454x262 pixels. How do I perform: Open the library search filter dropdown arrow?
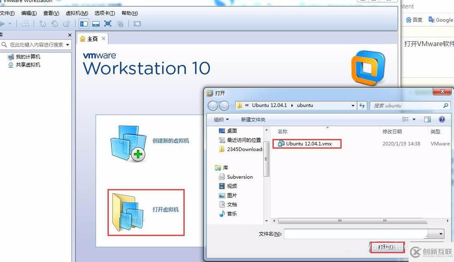pos(68,45)
